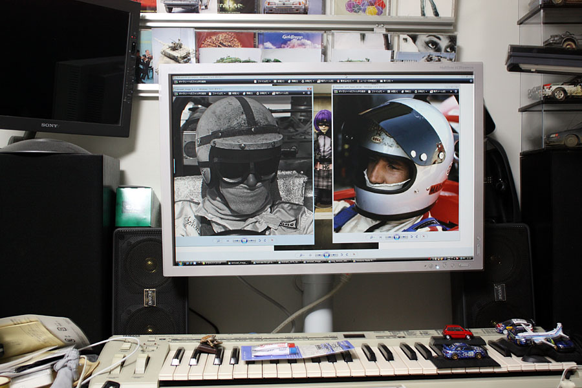This screenshot has height=388, width=582.
Task: Rotate clockwise in the back window's bottom bar
Action: point(347,255)
